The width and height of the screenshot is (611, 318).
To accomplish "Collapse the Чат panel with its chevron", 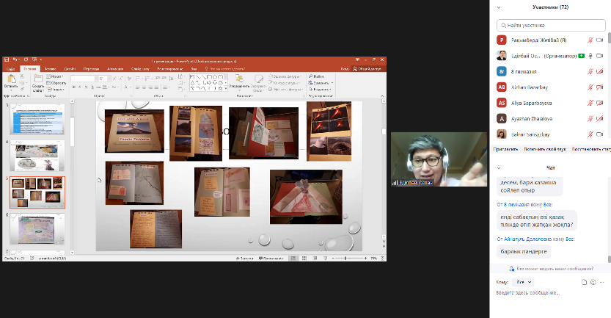I will (x=499, y=168).
